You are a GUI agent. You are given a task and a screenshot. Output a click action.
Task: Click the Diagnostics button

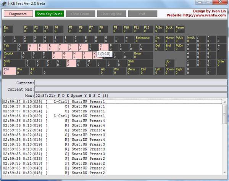(18, 14)
